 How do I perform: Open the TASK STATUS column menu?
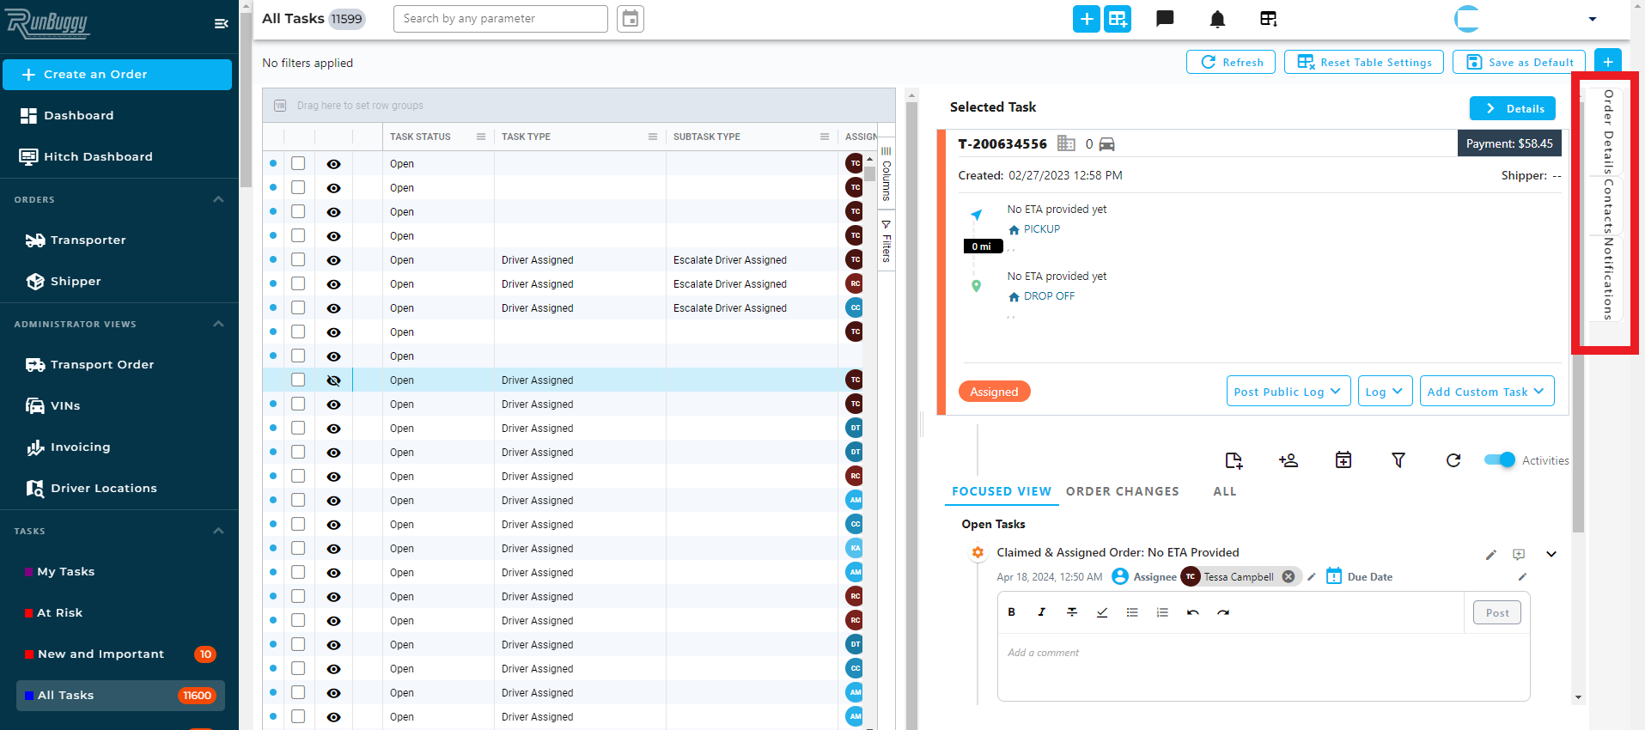(481, 137)
